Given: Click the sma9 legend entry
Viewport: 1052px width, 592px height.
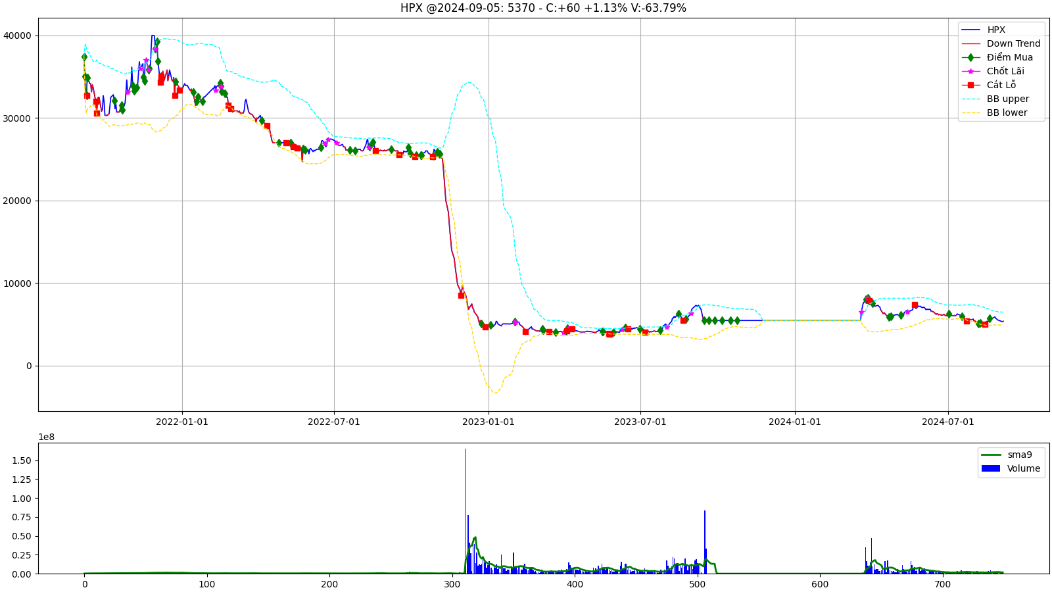Looking at the screenshot, I should pyautogui.click(x=1007, y=455).
